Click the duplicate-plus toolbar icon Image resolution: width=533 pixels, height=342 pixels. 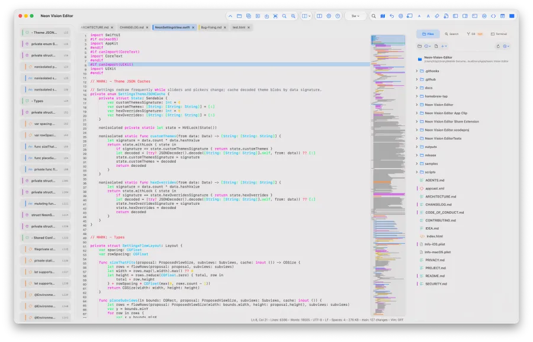(249, 16)
